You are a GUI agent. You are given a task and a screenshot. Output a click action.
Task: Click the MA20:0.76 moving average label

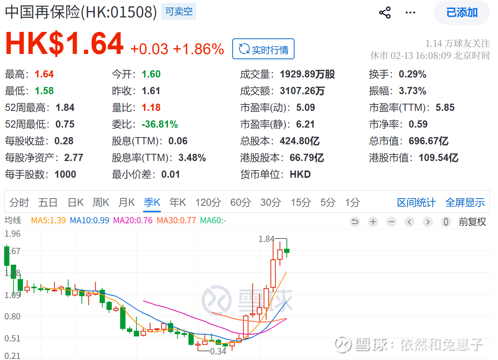[x=133, y=221]
